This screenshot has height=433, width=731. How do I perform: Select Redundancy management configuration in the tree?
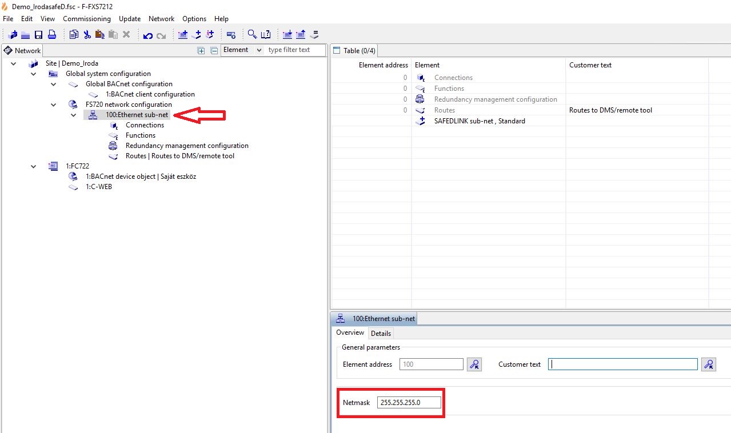click(x=187, y=146)
